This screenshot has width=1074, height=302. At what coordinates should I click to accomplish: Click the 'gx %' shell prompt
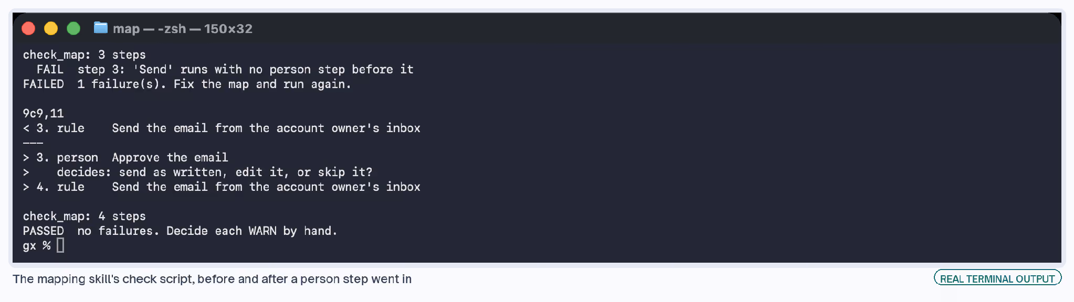pyautogui.click(x=37, y=245)
